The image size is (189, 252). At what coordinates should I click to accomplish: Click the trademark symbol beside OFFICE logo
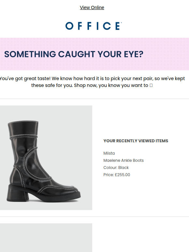point(121,23)
